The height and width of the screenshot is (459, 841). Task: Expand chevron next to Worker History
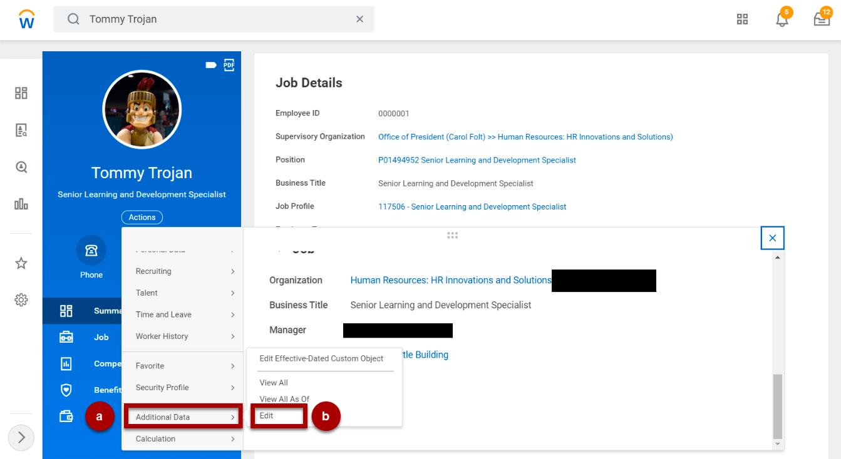point(232,336)
